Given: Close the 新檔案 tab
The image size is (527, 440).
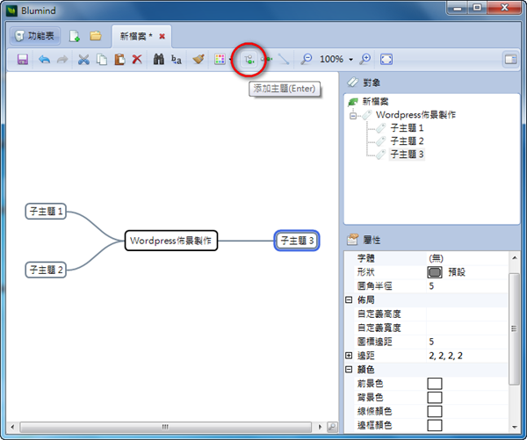Looking at the screenshot, I should [162, 36].
